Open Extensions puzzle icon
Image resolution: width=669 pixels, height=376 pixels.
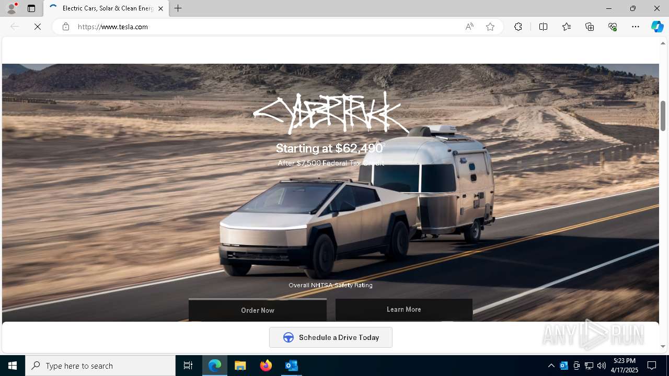point(518,27)
